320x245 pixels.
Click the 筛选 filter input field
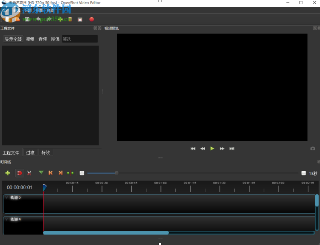tap(79, 39)
